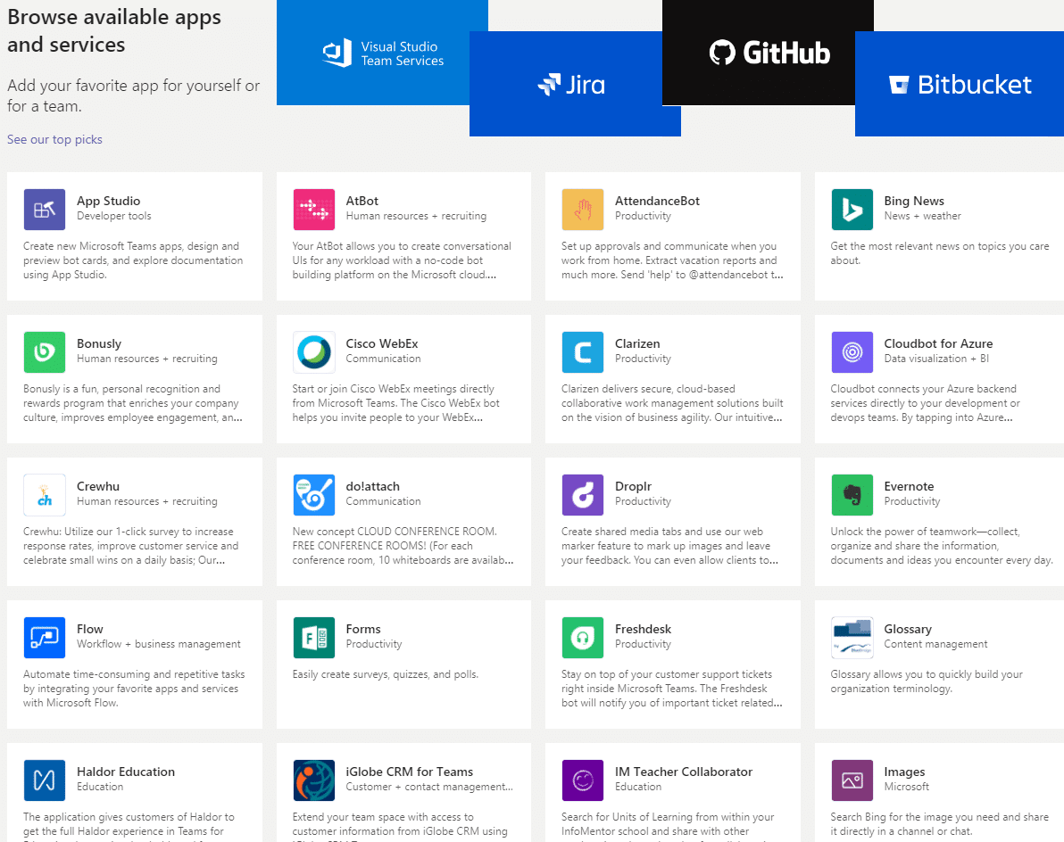Click 'News + weather' category under Bing News

(x=922, y=216)
